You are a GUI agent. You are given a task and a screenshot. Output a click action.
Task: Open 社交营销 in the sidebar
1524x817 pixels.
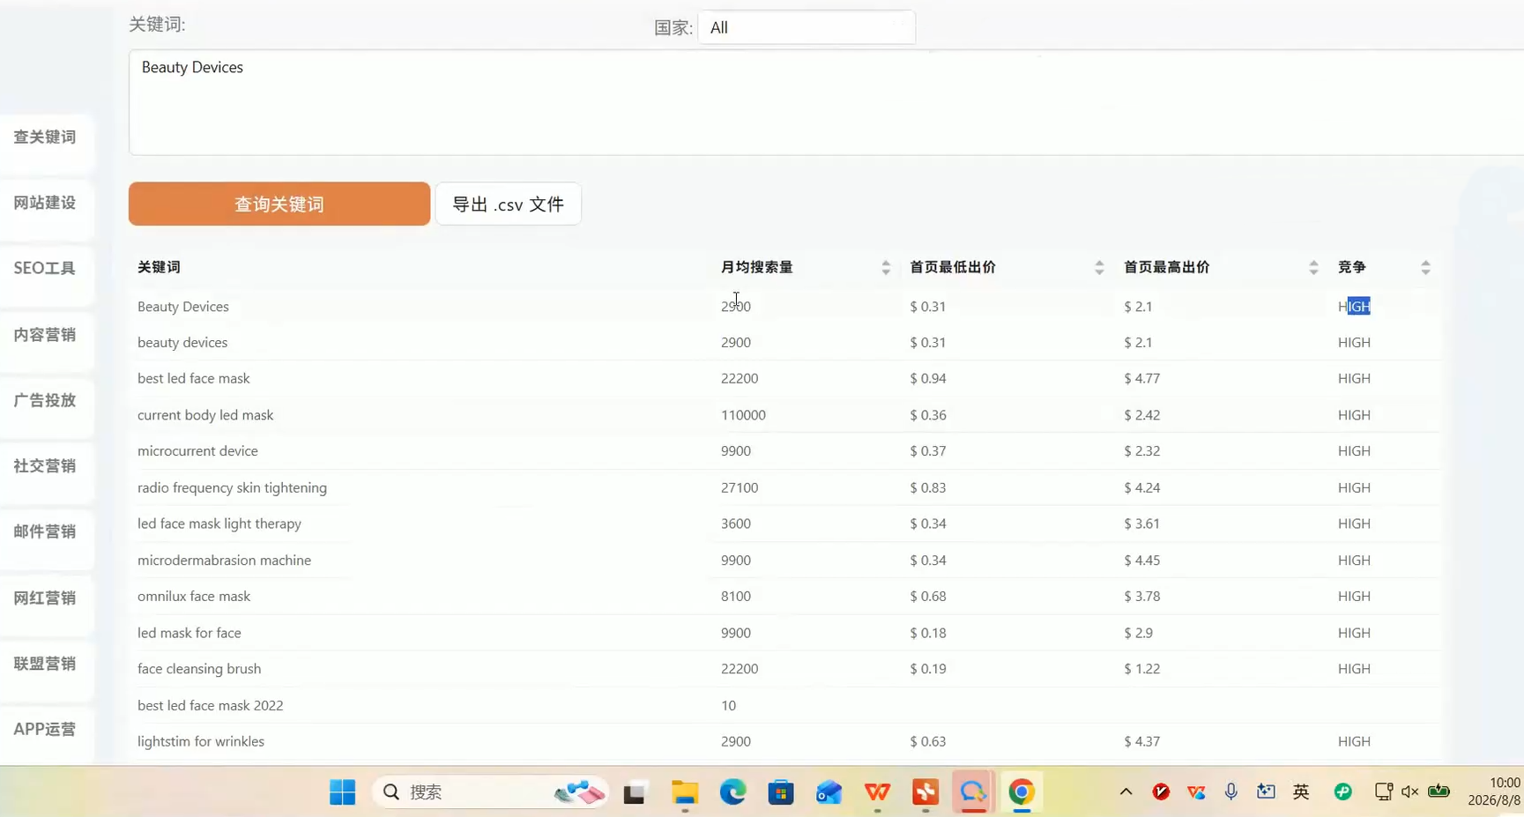coord(45,466)
